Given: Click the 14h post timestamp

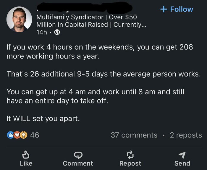Looking at the screenshot, I should (x=41, y=32).
